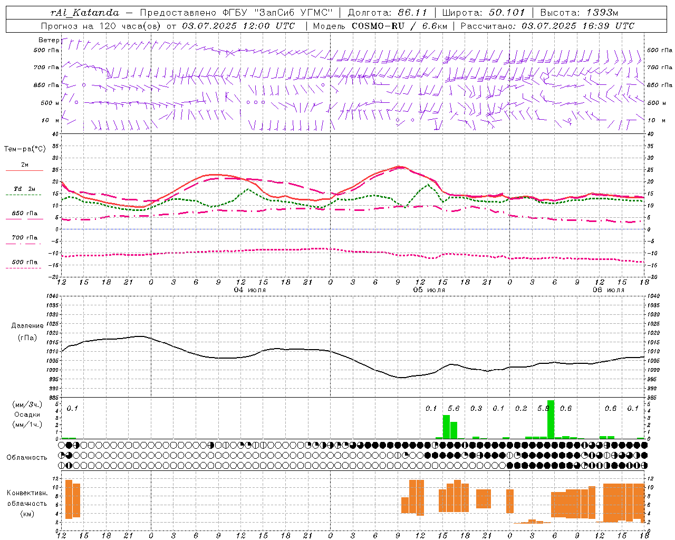The height and width of the screenshot is (540, 675).
Task: Click the (км) unit under облачность
Action: coord(27,514)
